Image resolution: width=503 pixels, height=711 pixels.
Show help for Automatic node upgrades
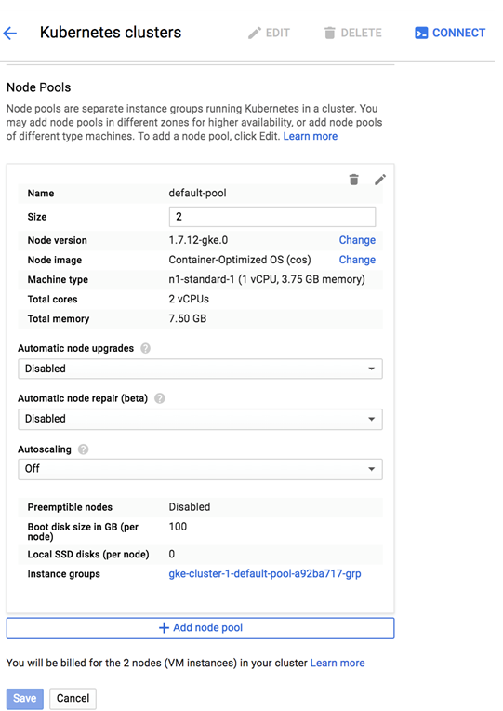pos(145,348)
